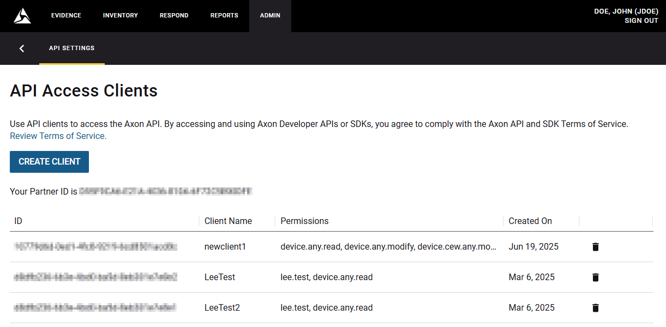Viewport: 666px width, 327px height.
Task: Open the Respond menu
Action: click(x=174, y=15)
